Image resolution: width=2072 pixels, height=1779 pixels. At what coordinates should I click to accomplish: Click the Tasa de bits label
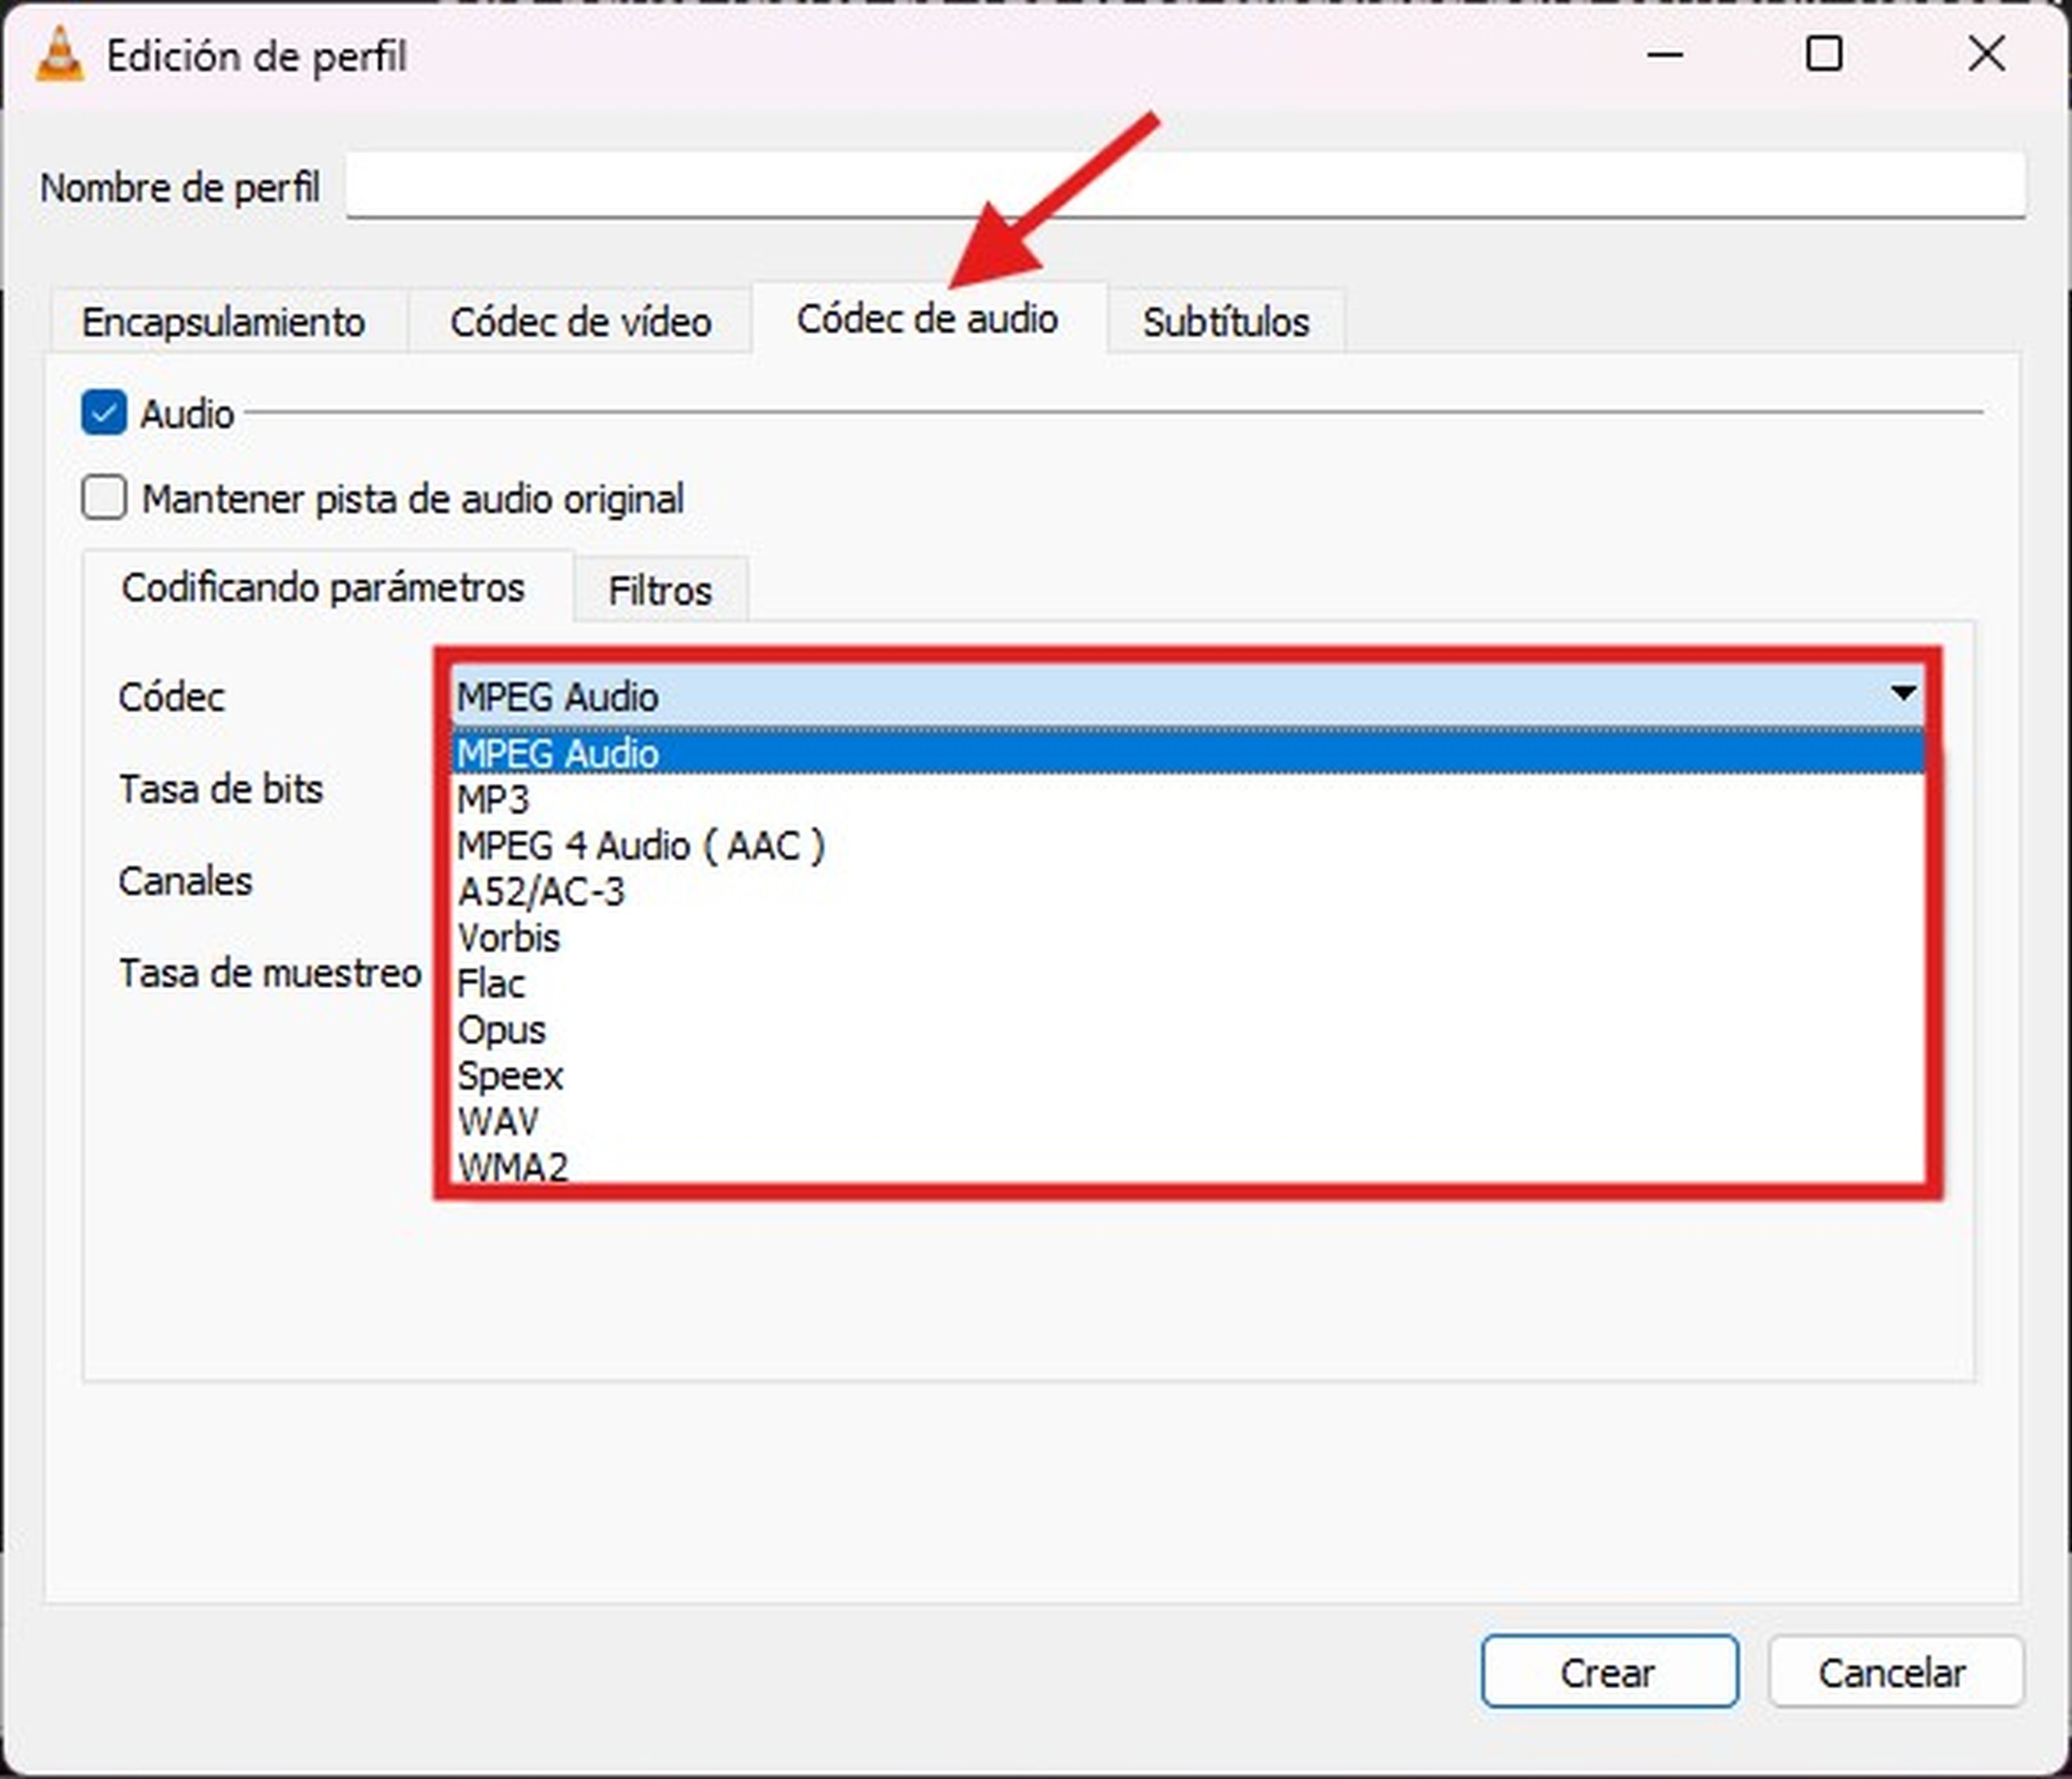221,790
